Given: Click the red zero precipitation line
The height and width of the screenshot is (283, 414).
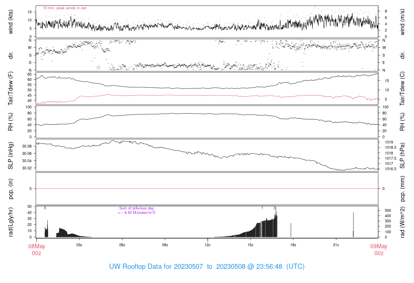Looking at the screenshot, I should (x=207, y=188).
